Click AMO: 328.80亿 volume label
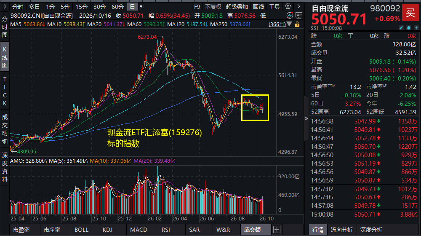Screen dimensions: 421x236 pos(28,161)
